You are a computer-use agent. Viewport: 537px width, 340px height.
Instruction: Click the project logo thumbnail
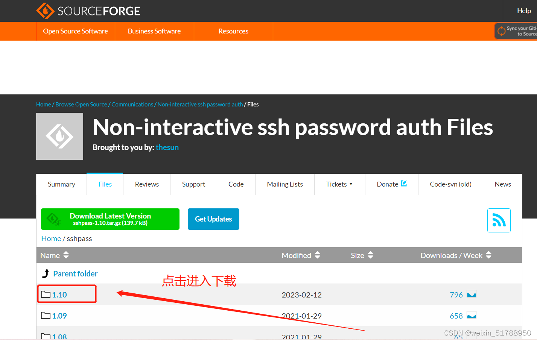tap(59, 136)
